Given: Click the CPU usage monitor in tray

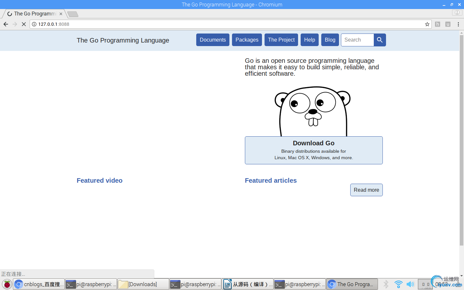Looking at the screenshot, I should tap(425, 284).
